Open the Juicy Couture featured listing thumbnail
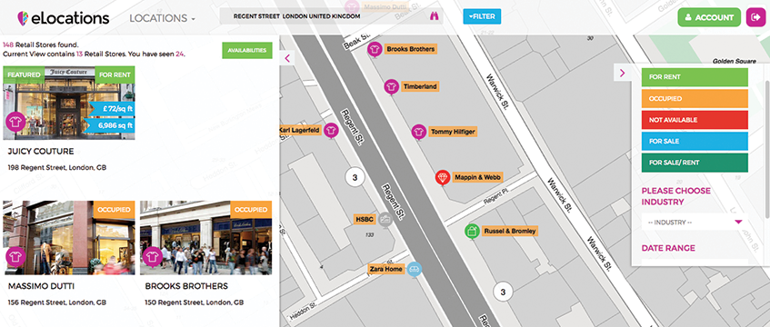 coord(69,103)
